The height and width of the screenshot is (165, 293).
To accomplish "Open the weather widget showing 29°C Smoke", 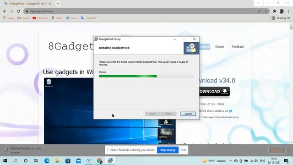I will (214, 161).
